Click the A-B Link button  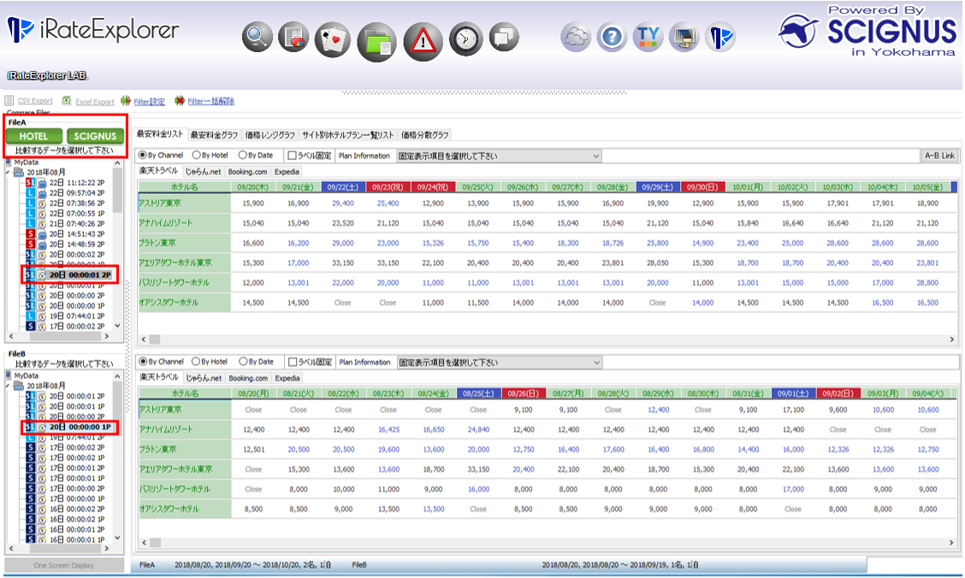938,156
